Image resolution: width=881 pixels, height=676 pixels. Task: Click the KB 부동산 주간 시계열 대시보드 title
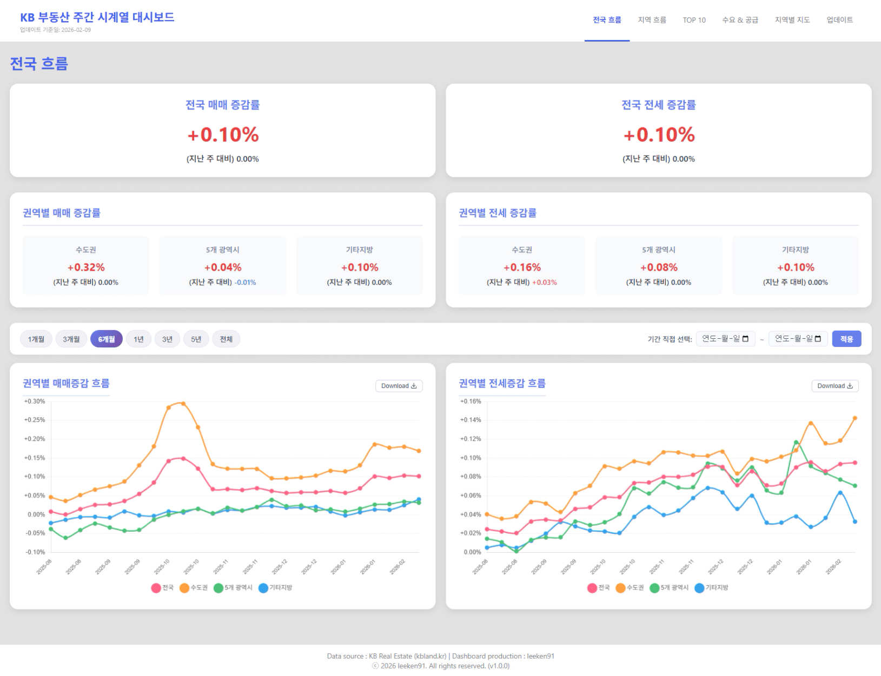(97, 17)
